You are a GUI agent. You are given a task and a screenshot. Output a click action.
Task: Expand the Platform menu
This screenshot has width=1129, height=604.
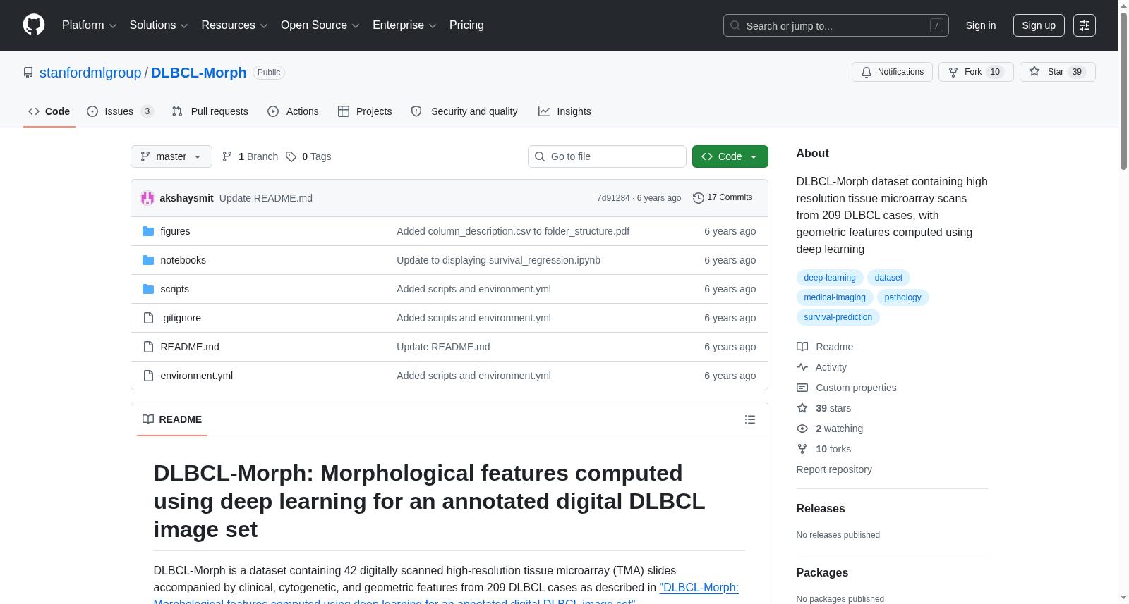point(89,25)
